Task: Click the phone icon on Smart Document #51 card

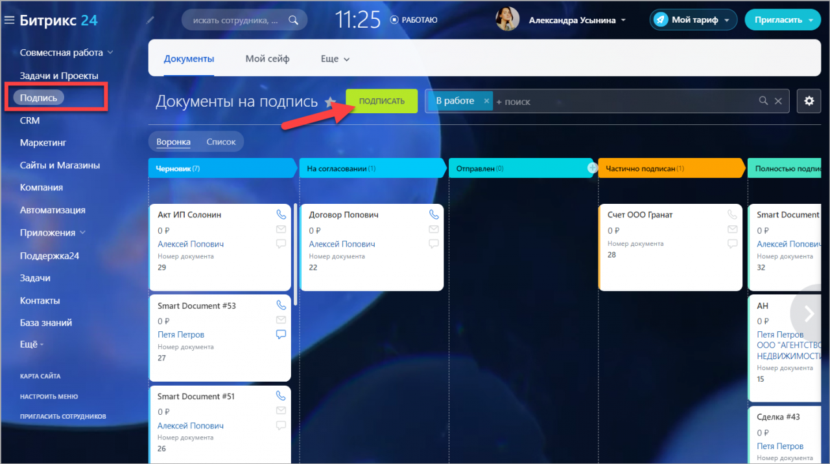Action: tap(281, 395)
